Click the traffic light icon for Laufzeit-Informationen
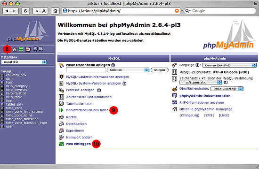 click(x=61, y=77)
